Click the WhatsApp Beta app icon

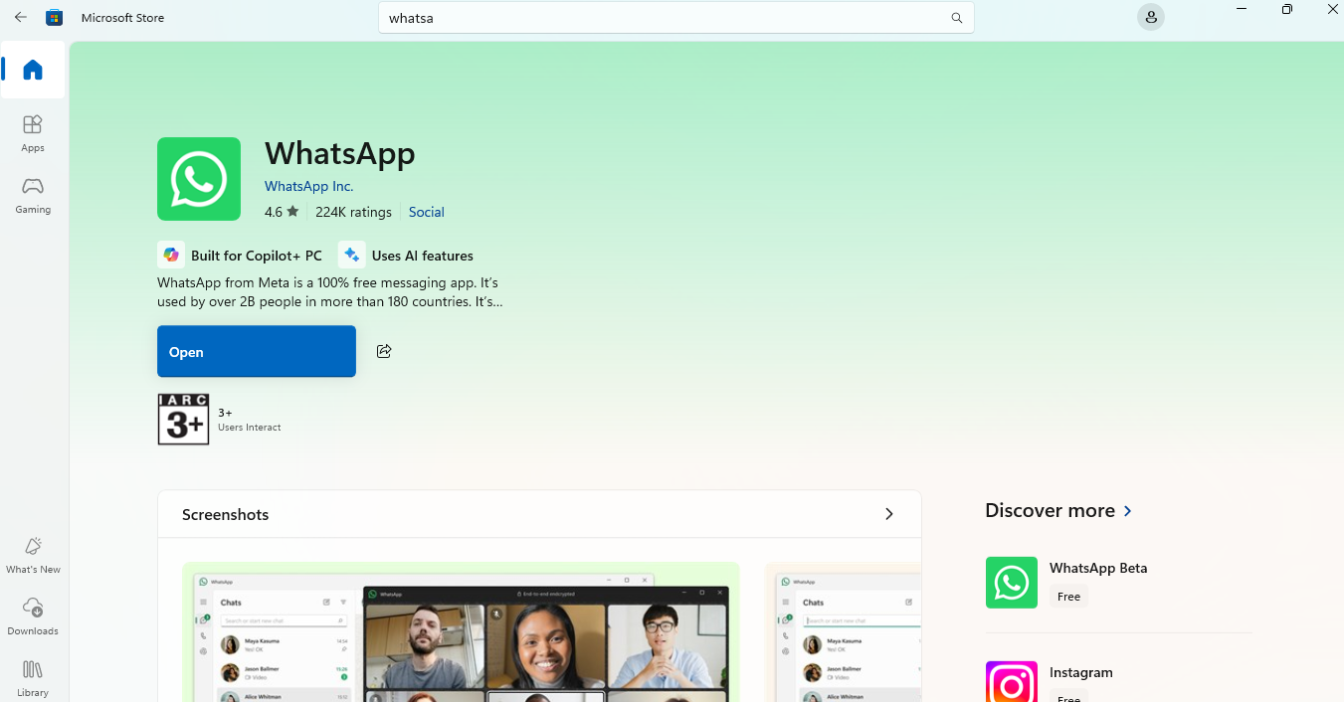(1012, 583)
